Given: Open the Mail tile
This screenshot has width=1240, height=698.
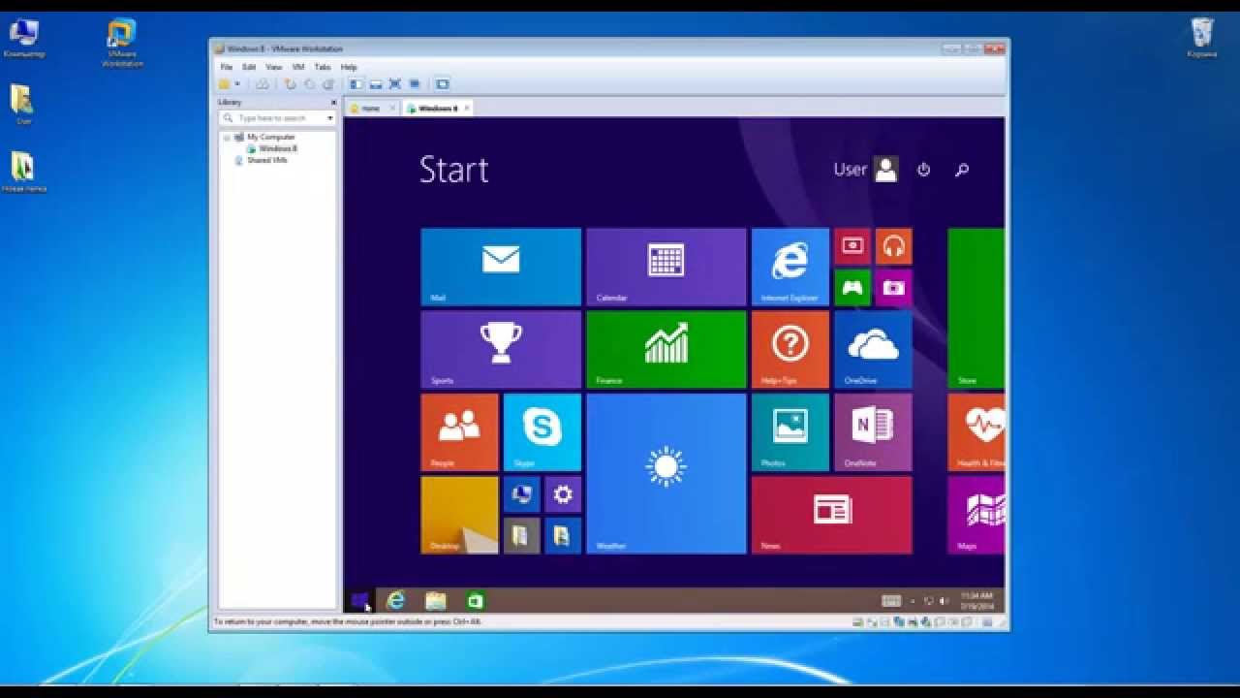Looking at the screenshot, I should pos(501,267).
